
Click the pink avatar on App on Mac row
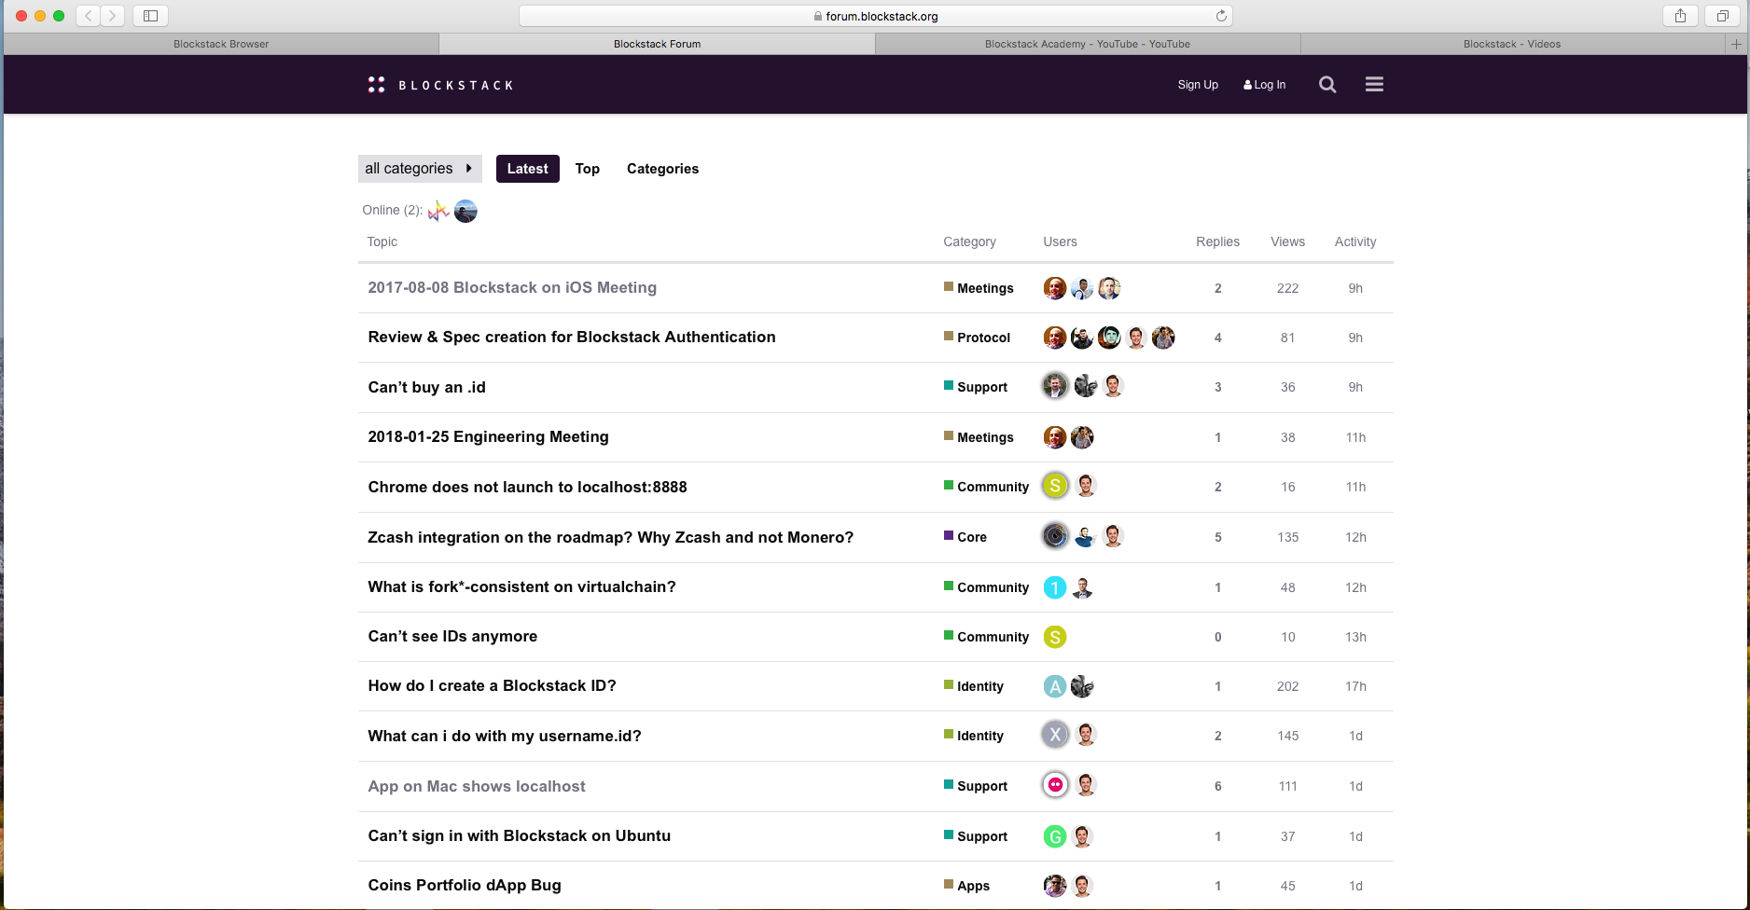1055,785
